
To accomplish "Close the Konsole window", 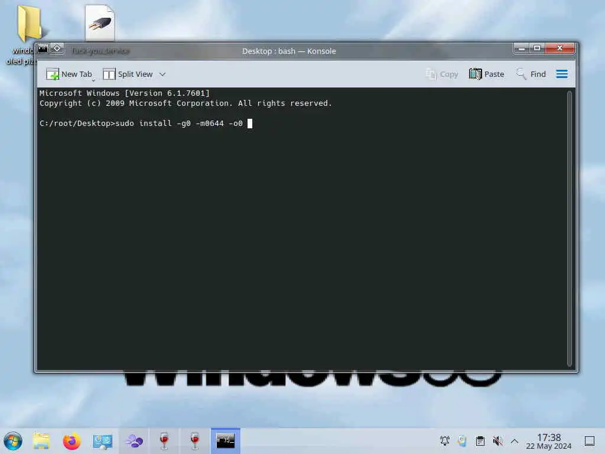I will pos(560,48).
